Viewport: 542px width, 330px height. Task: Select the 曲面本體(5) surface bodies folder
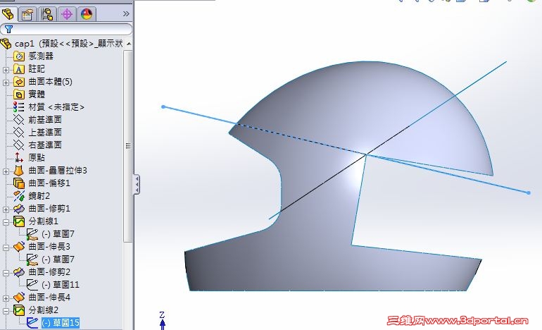[x=43, y=82]
